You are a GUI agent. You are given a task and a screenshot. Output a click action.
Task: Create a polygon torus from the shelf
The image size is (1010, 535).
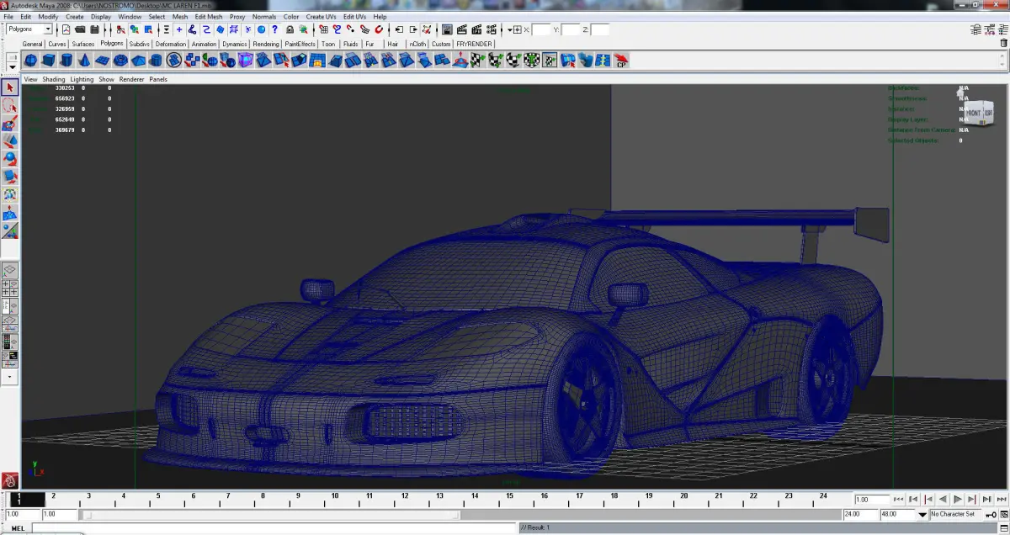[x=121, y=60]
